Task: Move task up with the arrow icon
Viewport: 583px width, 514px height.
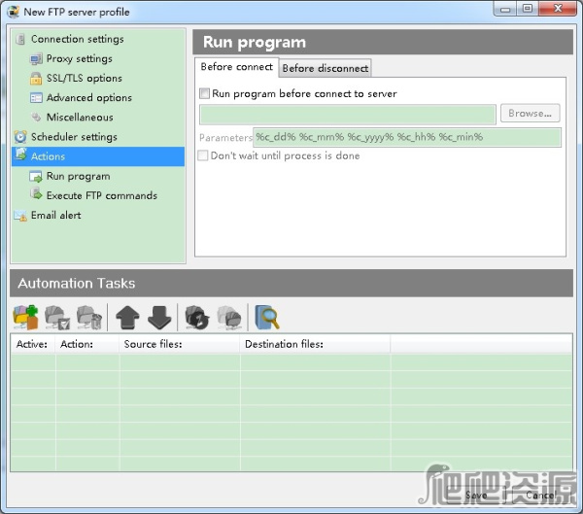Action: click(x=127, y=317)
